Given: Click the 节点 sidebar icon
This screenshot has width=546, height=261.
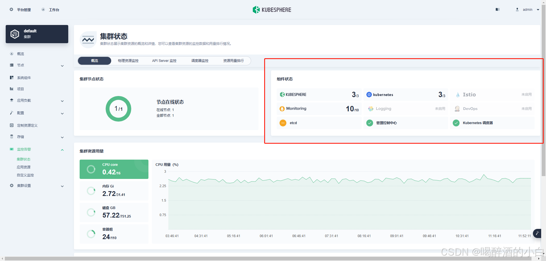Looking at the screenshot, I should pos(12,65).
